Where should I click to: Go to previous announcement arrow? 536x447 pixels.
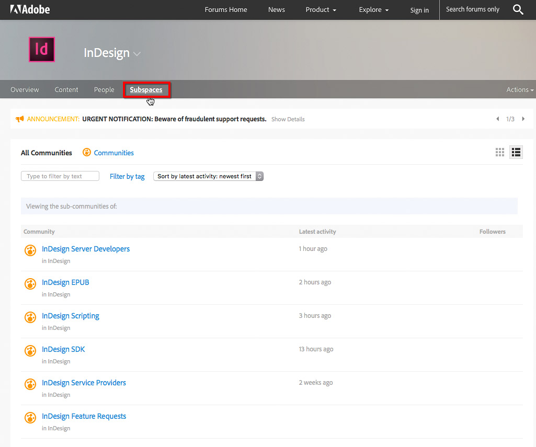point(498,119)
